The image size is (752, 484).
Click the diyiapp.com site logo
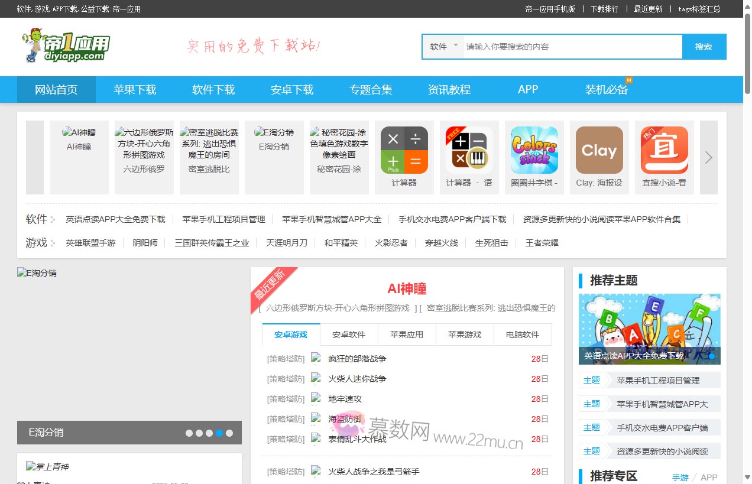pyautogui.click(x=66, y=46)
